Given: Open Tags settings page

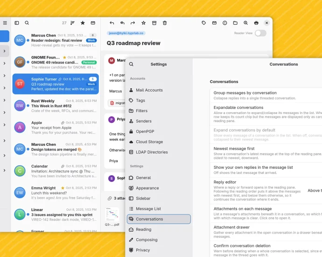Looking at the screenshot, I should click(x=159, y=100).
